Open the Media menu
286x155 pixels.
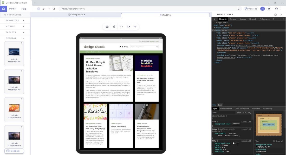[12, 9]
